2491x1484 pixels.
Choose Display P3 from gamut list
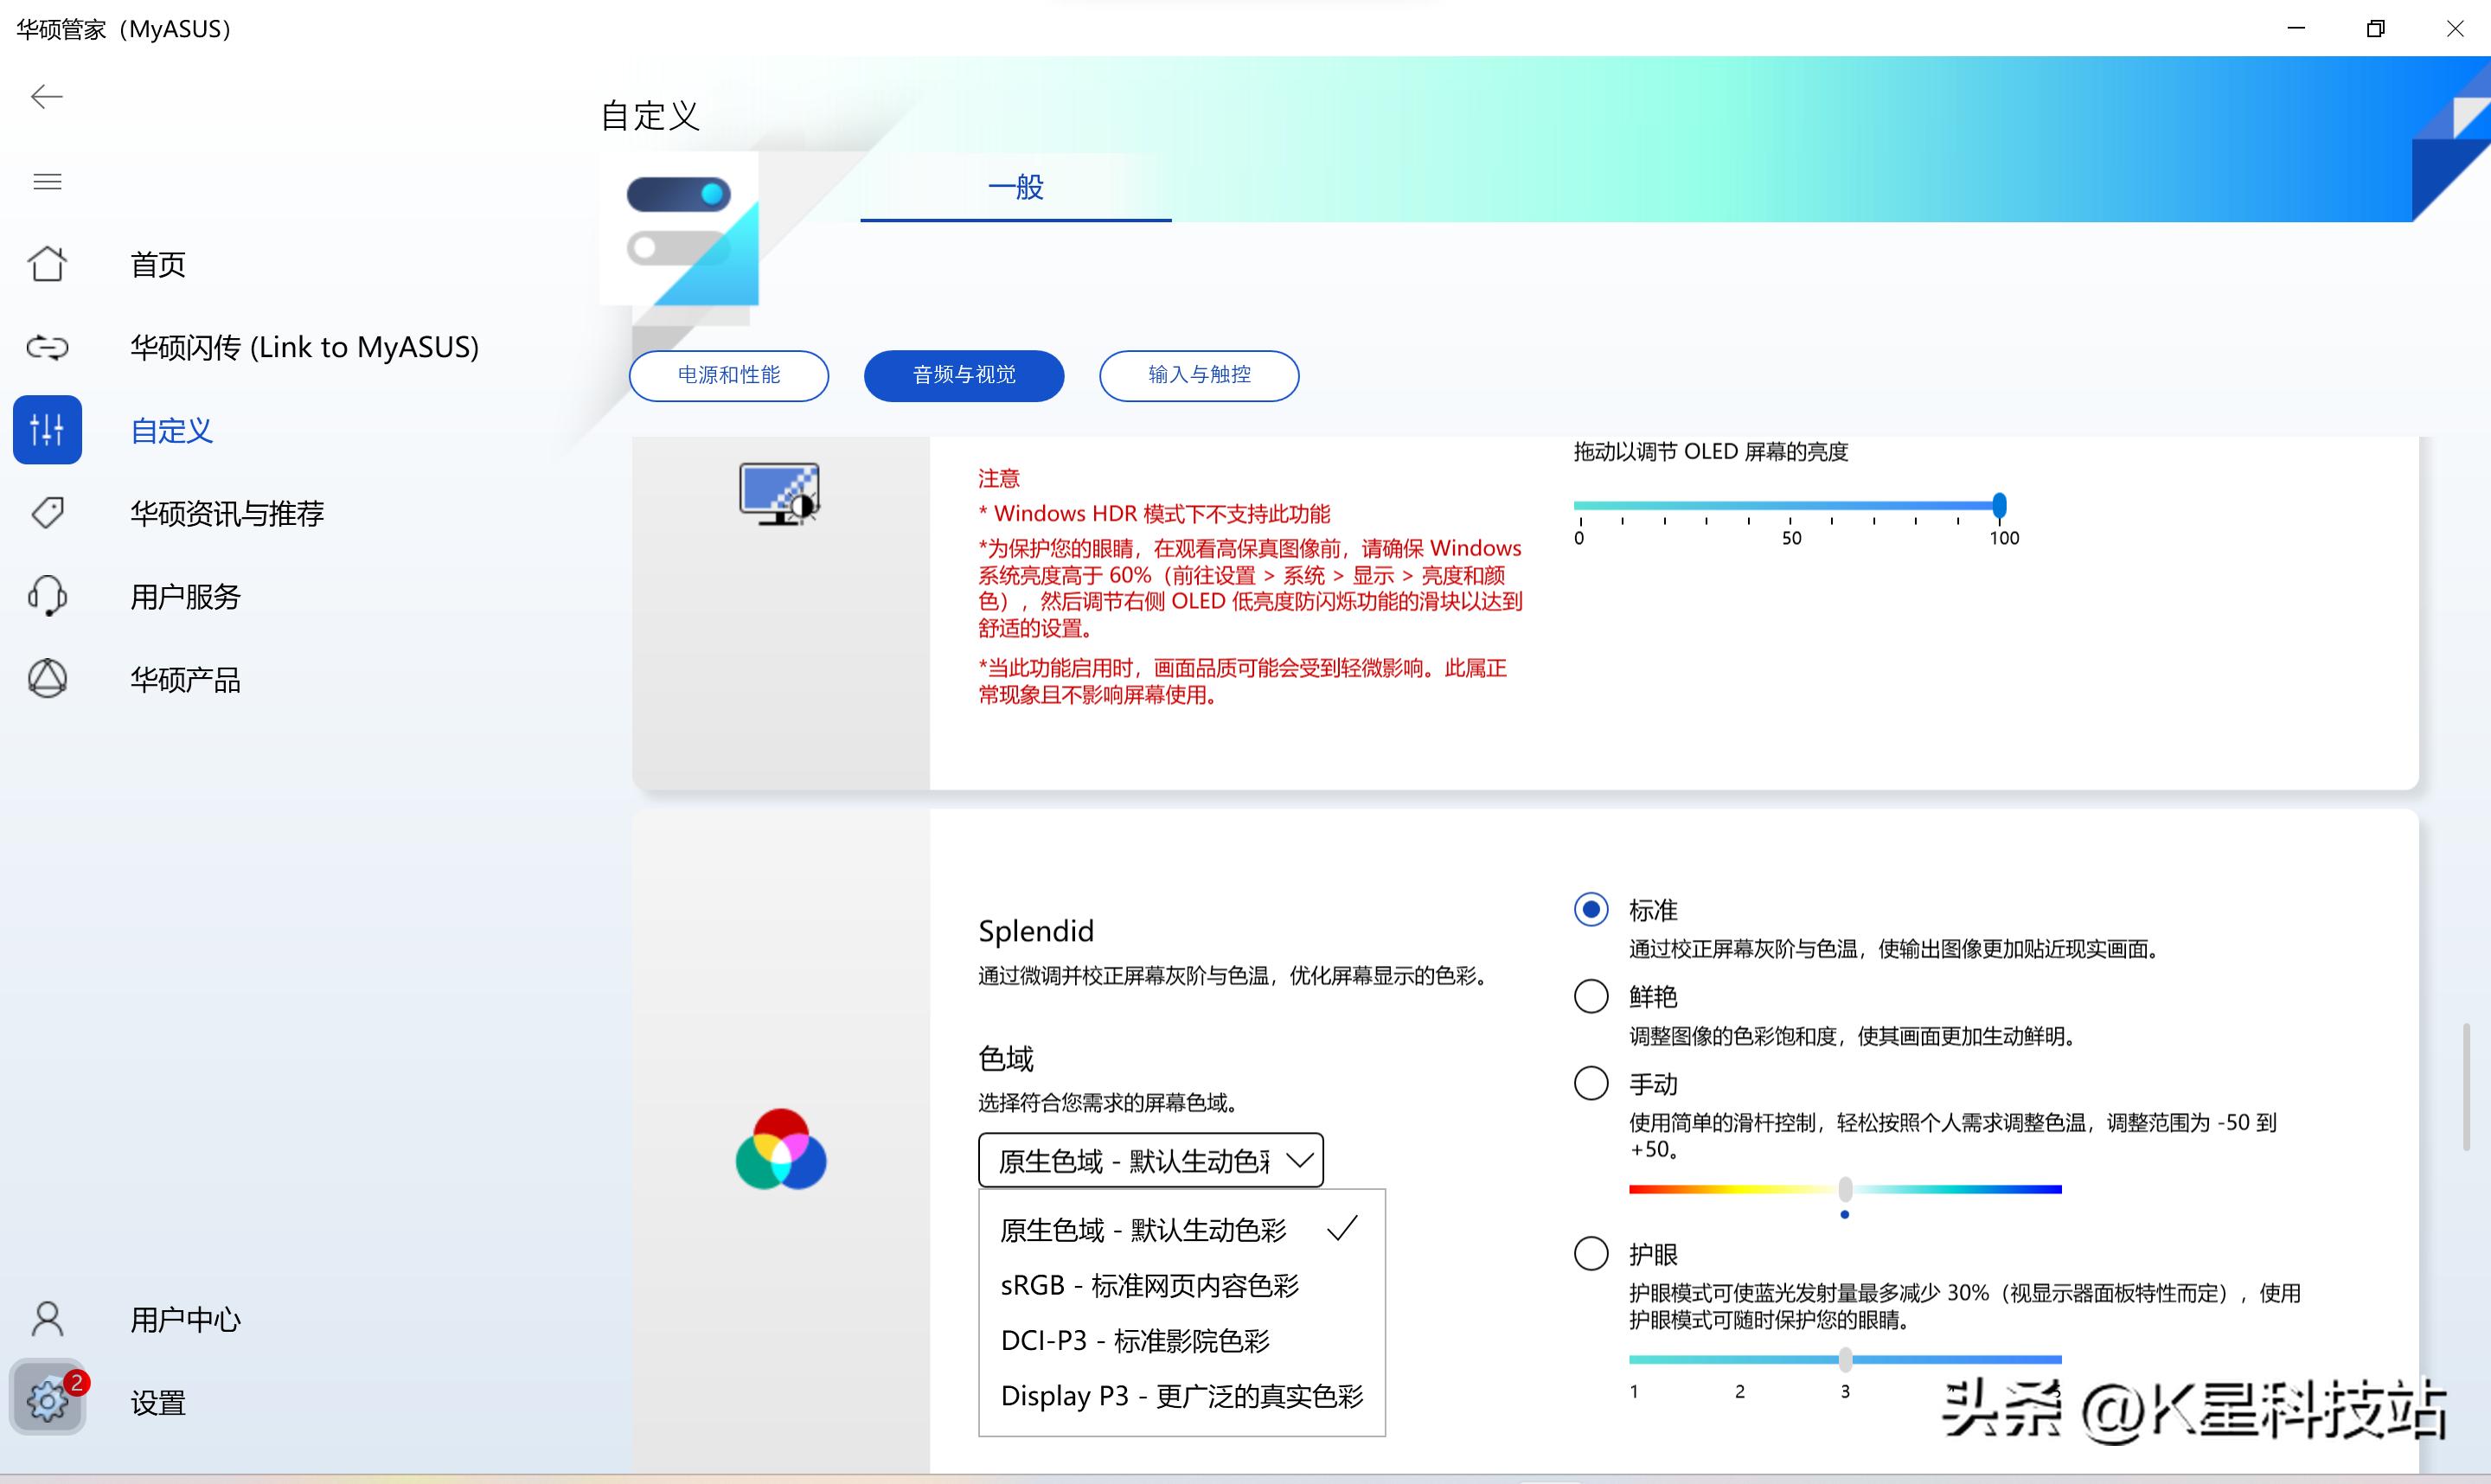pyautogui.click(x=1182, y=1396)
